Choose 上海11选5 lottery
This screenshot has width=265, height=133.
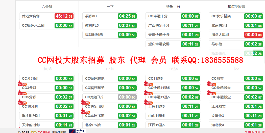click(x=156, y=106)
